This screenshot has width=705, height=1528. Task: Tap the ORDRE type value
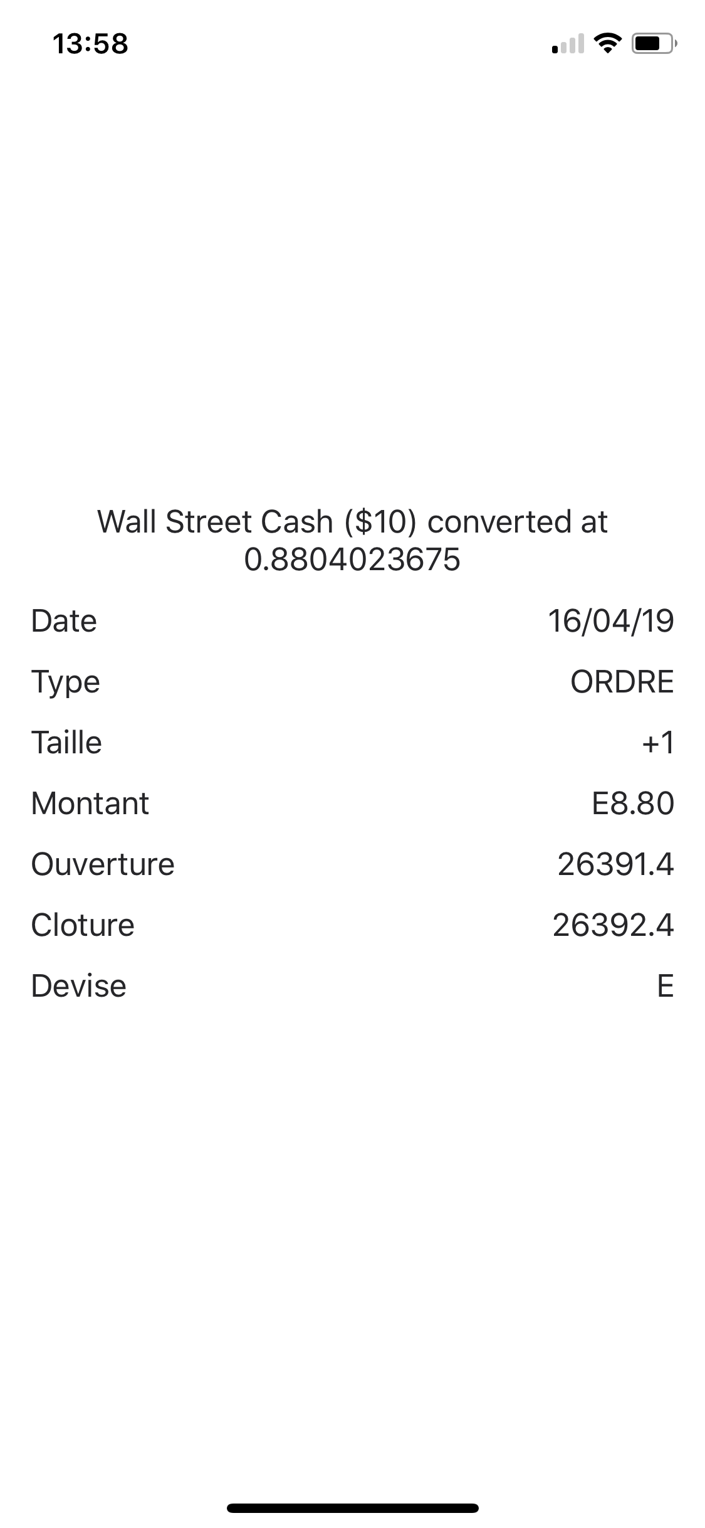coord(622,682)
